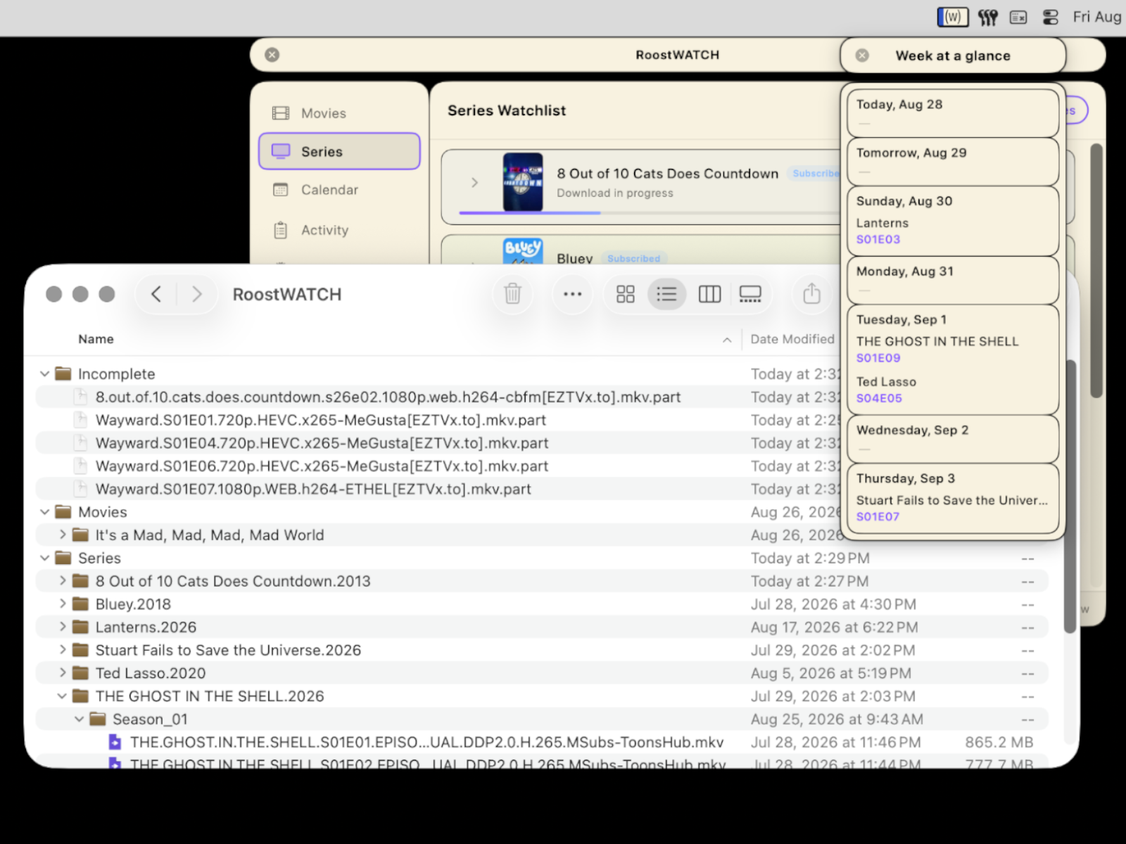Open Ted Lasso S04E05 entry
This screenshot has width=1126, height=844.
886,390
